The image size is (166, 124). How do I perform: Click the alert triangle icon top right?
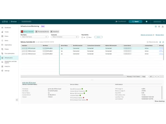click(163, 26)
